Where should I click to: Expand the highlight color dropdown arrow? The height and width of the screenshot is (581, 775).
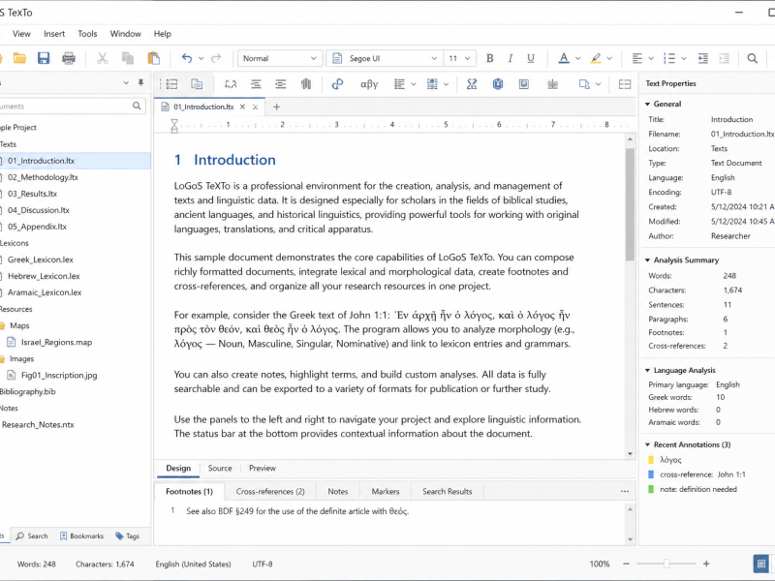pos(609,58)
